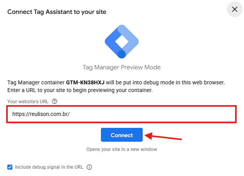Viewport: 244px width, 176px height.
Task: Click the 'Include debug signal in the URL' label
Action: [50, 167]
